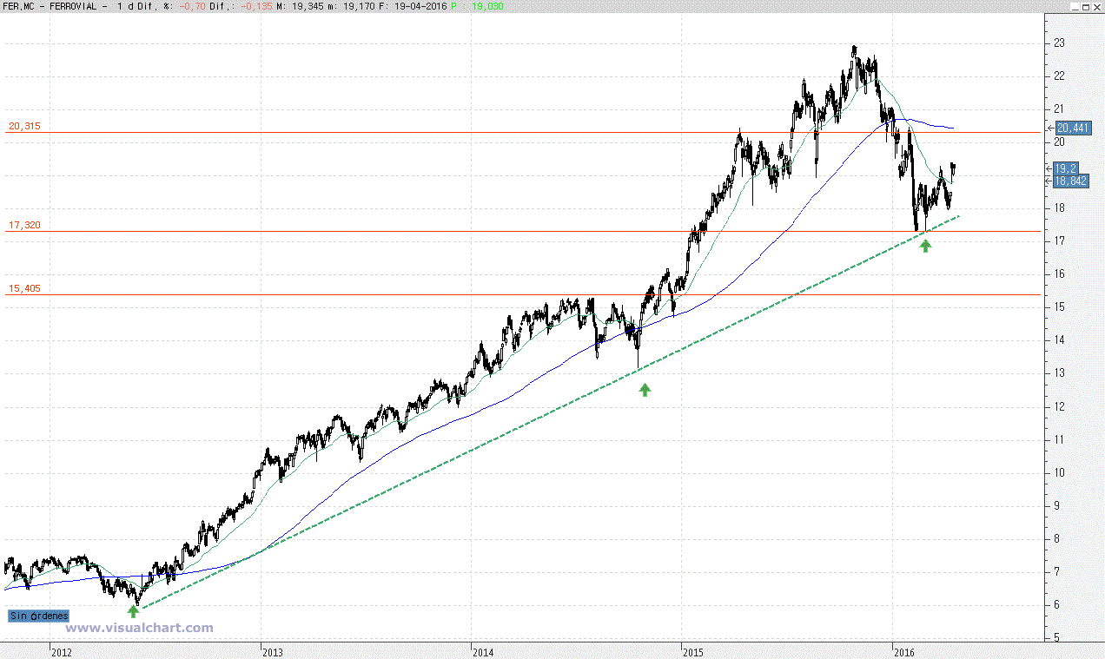Click the green 19,090 price in header
Viewport: 1105px width, 659px height.
(x=487, y=6)
